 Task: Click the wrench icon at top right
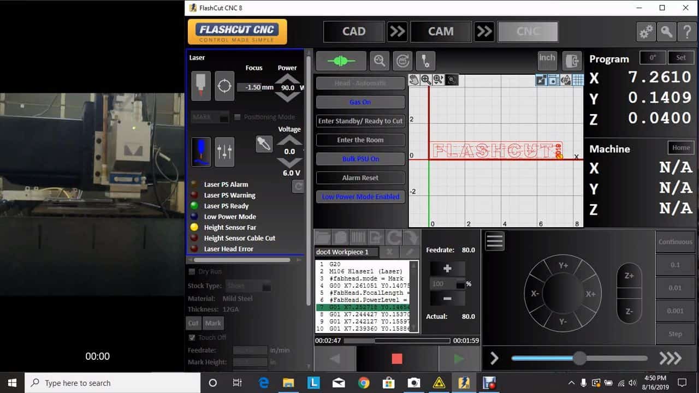[666, 32]
